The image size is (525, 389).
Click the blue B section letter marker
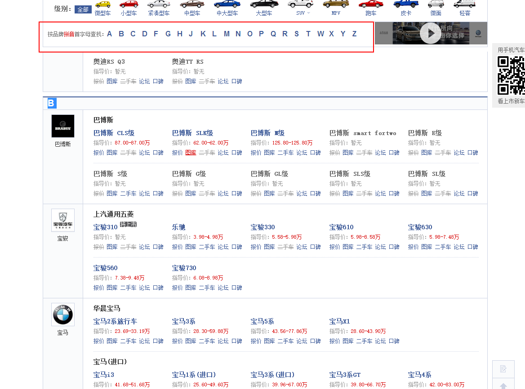pos(52,103)
